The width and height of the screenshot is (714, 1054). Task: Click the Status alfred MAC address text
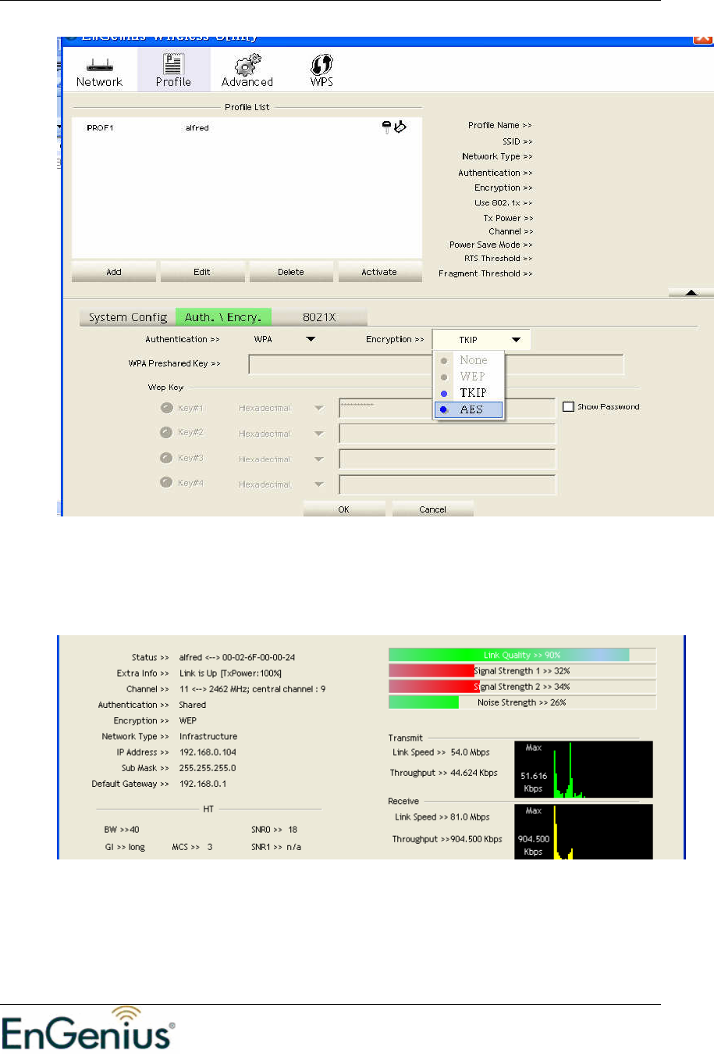237,657
